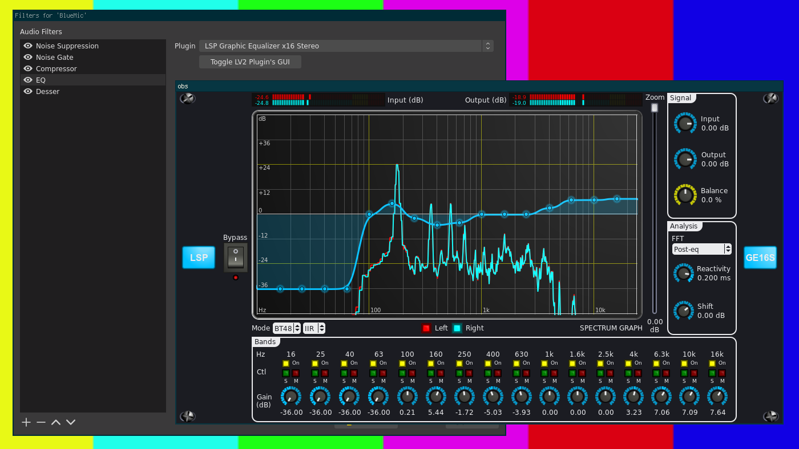Select the Compressor filter row

pyautogui.click(x=93, y=68)
